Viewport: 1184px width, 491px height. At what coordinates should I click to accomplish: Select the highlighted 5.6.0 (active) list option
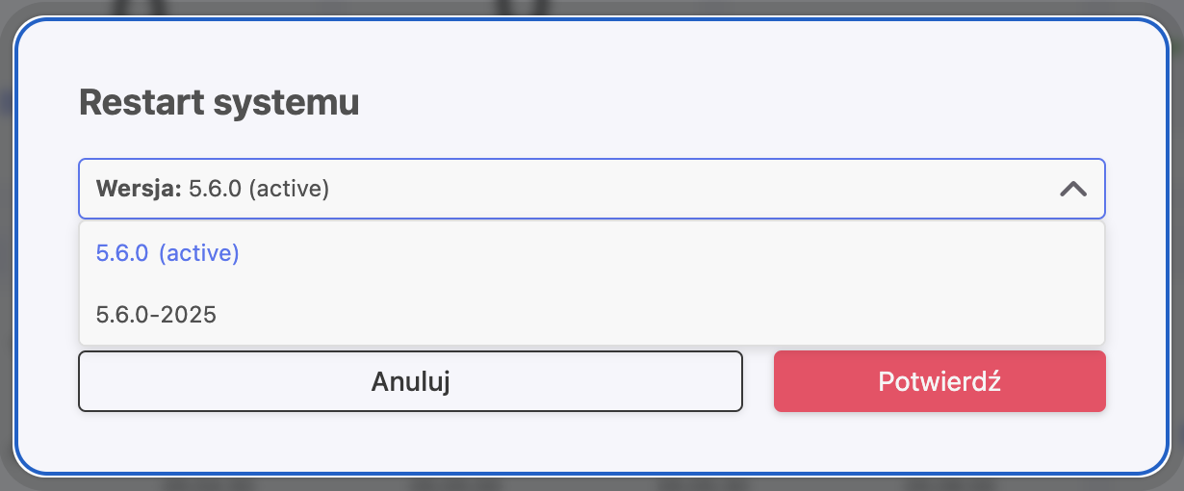pyautogui.click(x=167, y=253)
